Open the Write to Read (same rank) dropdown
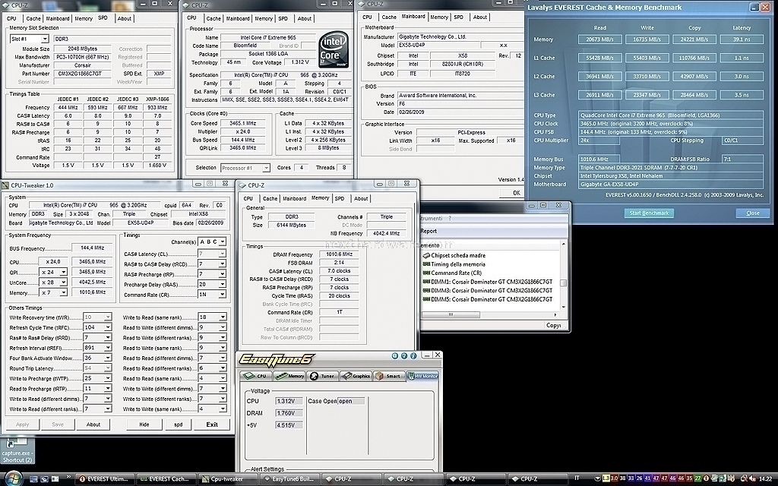Screen dimensions: 778x486 (223, 317)
